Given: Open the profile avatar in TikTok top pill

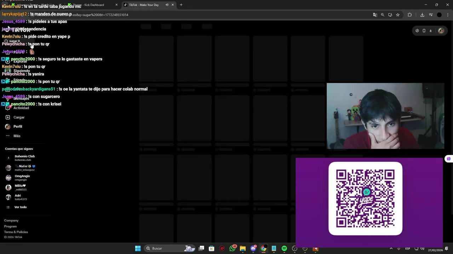Looking at the screenshot, I should [x=441, y=31].
